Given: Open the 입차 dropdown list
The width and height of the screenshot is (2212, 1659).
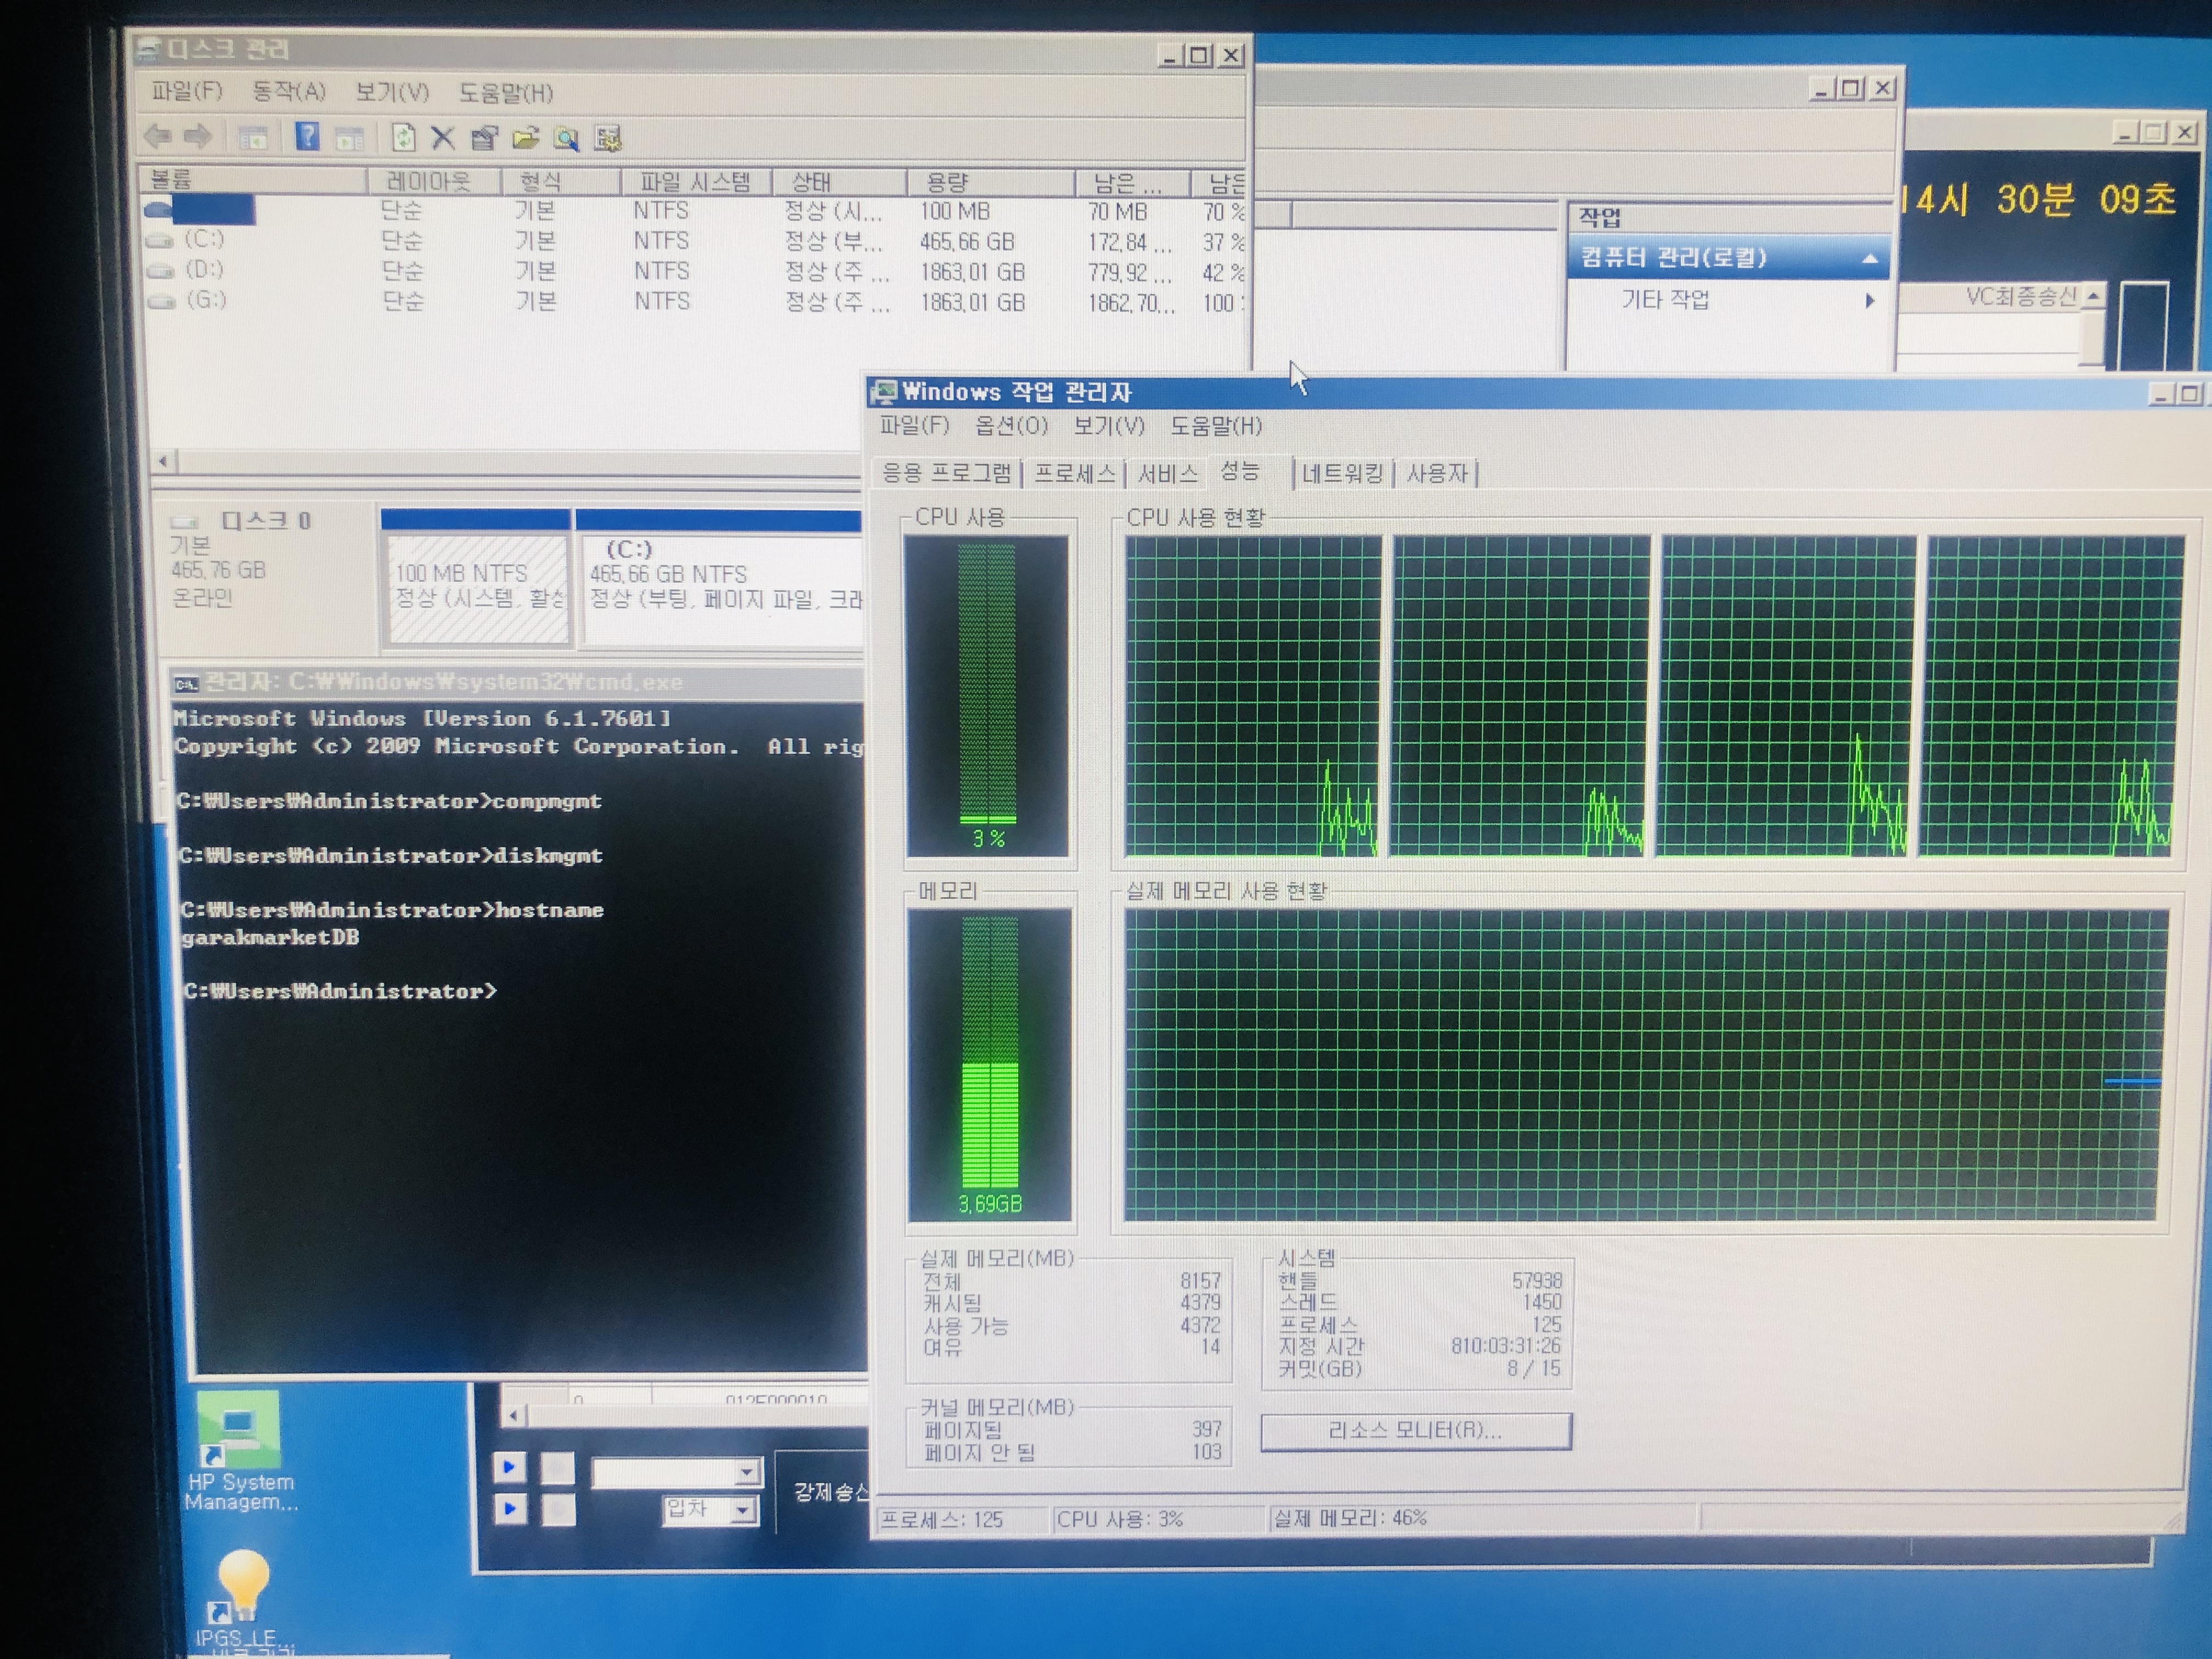Looking at the screenshot, I should [x=743, y=1511].
